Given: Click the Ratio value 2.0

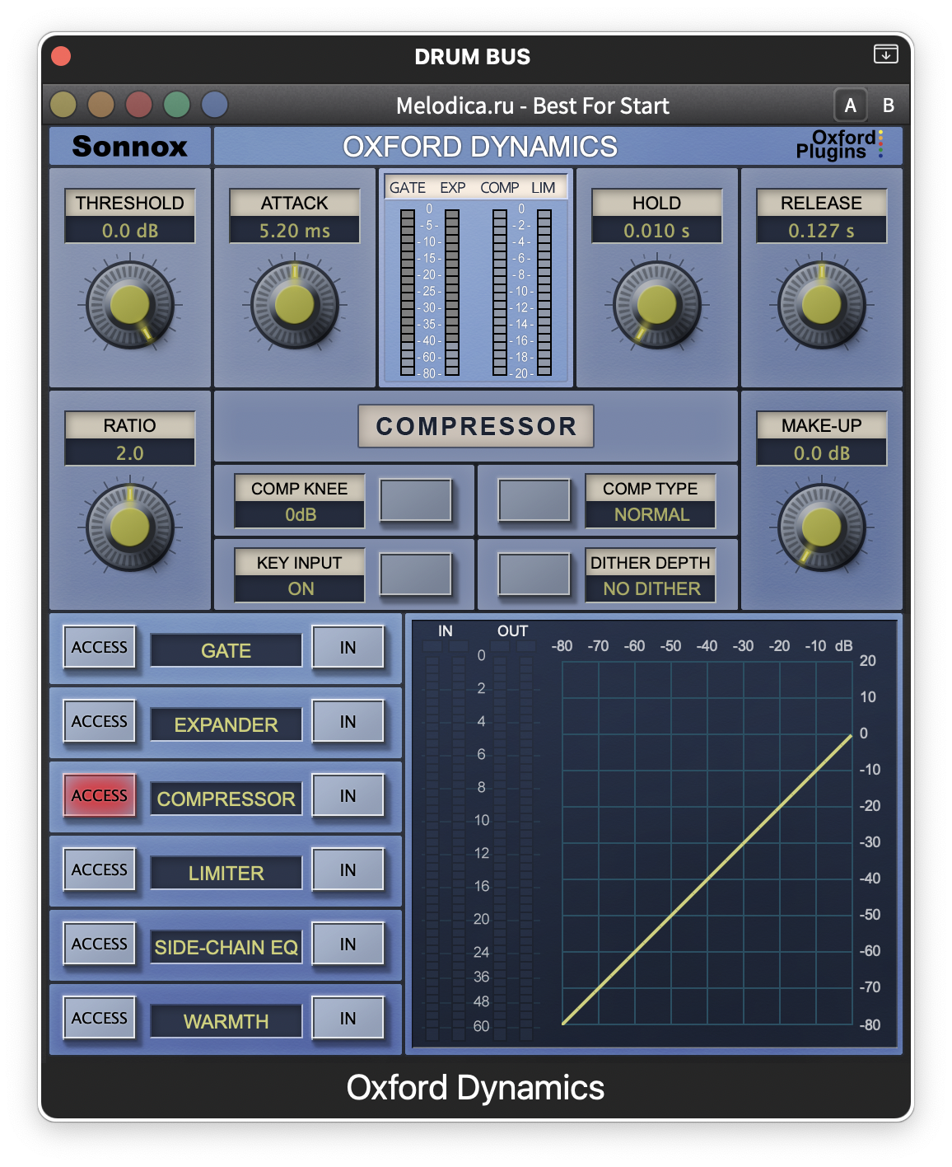Looking at the screenshot, I should tap(130, 453).
